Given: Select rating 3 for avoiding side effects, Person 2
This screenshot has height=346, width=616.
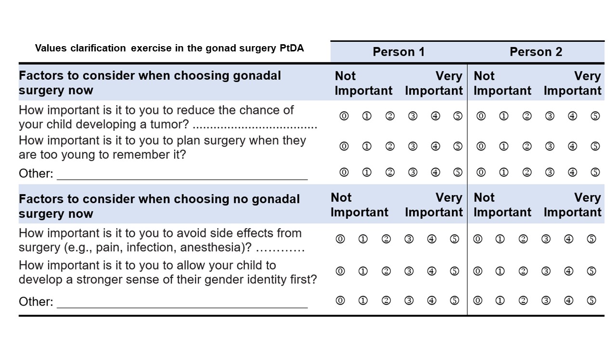Looking at the screenshot, I should tap(546, 239).
